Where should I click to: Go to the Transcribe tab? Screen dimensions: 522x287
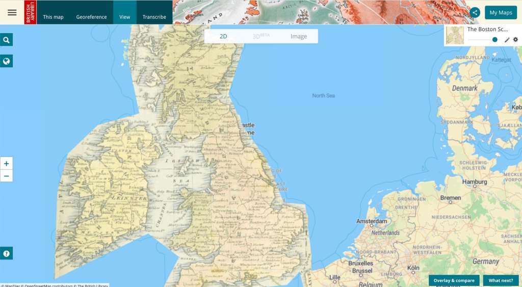tap(154, 17)
